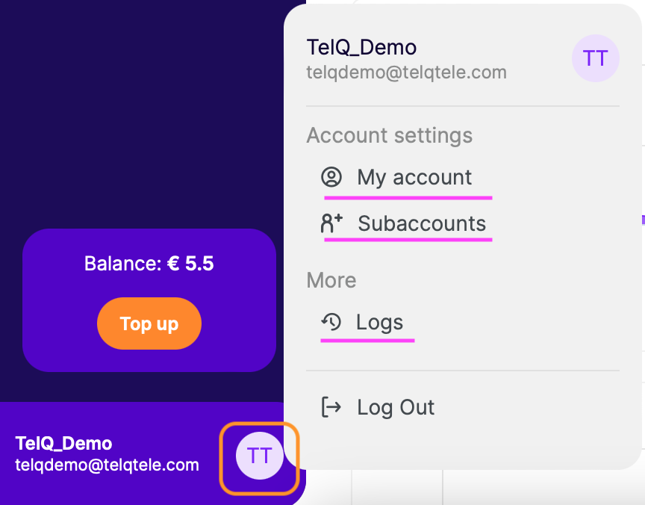This screenshot has height=505, width=645.
Task: Click the More section heading
Action: [331, 280]
